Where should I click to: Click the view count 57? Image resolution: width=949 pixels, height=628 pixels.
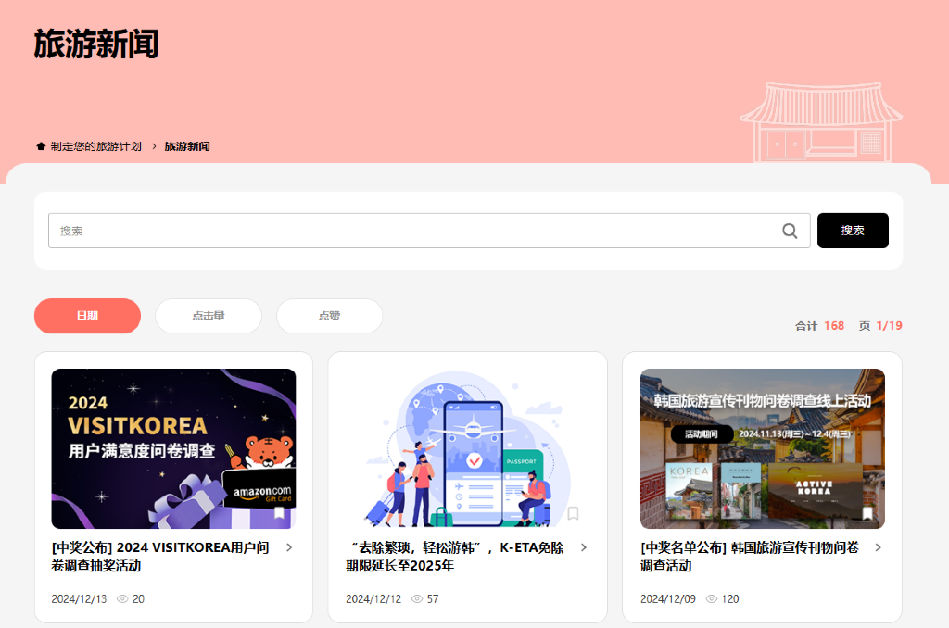(433, 599)
